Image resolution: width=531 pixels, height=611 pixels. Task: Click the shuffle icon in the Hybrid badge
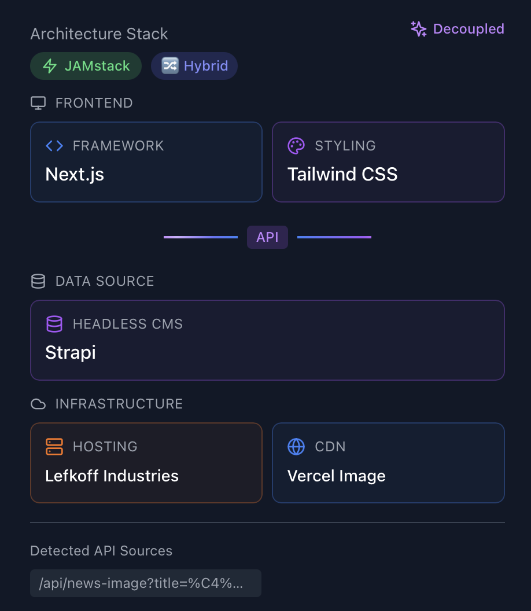point(170,65)
